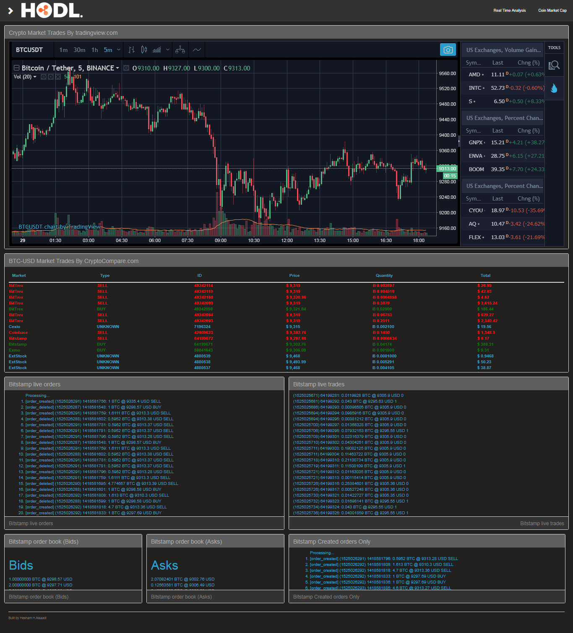Select the FLEX row at 13.03

coord(503,237)
